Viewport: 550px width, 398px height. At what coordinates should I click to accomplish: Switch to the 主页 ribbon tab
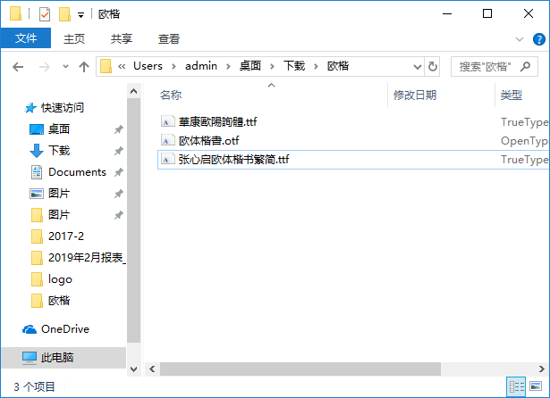74,38
